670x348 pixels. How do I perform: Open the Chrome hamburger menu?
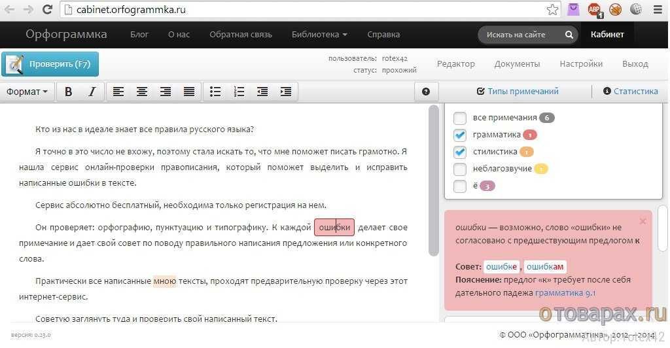click(658, 9)
